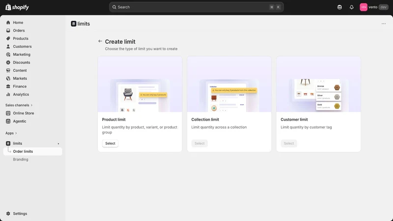Click the Select button for Collection limit
This screenshot has width=393, height=221.
[x=199, y=143]
